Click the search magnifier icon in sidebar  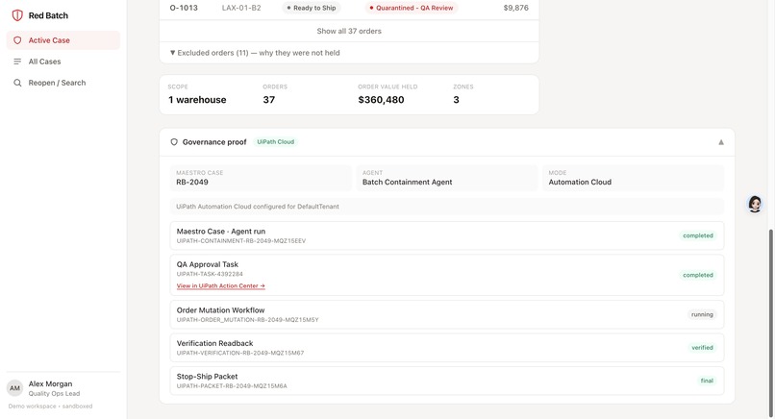click(17, 83)
